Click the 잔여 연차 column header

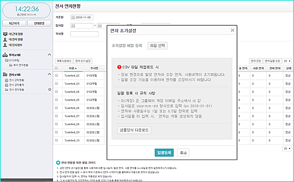[275, 68]
